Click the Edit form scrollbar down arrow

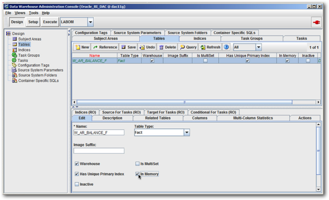(x=318, y=189)
